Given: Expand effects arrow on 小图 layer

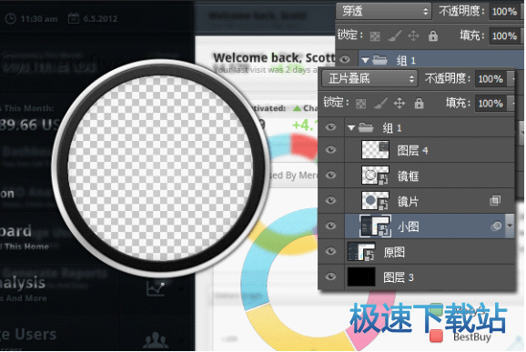Looking at the screenshot, I should click(510, 226).
